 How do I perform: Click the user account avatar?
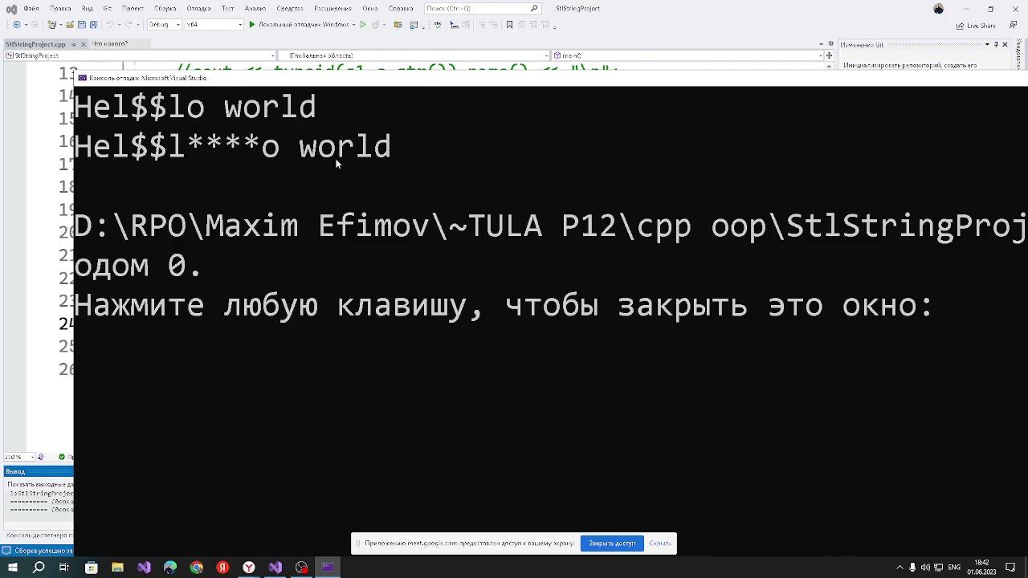tap(939, 8)
